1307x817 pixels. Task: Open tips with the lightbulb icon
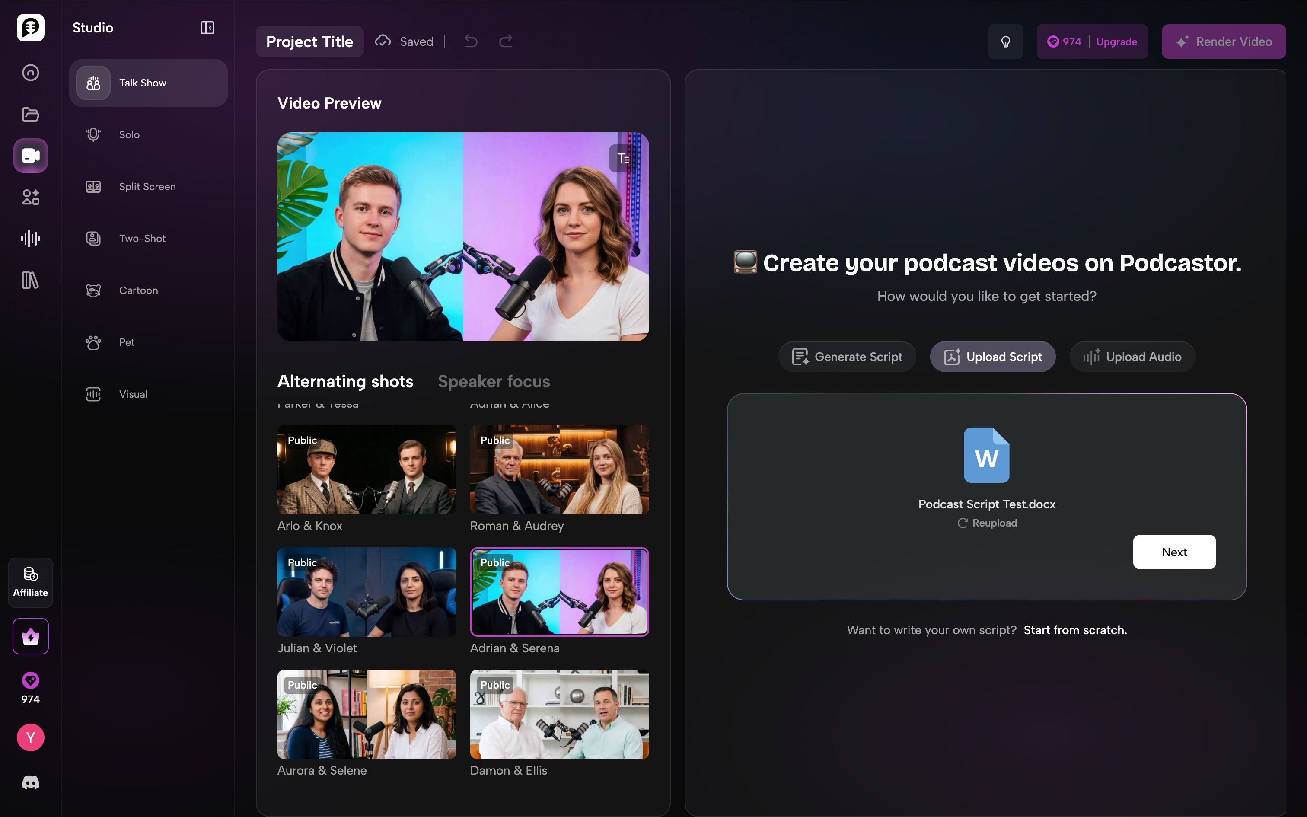(x=1005, y=41)
